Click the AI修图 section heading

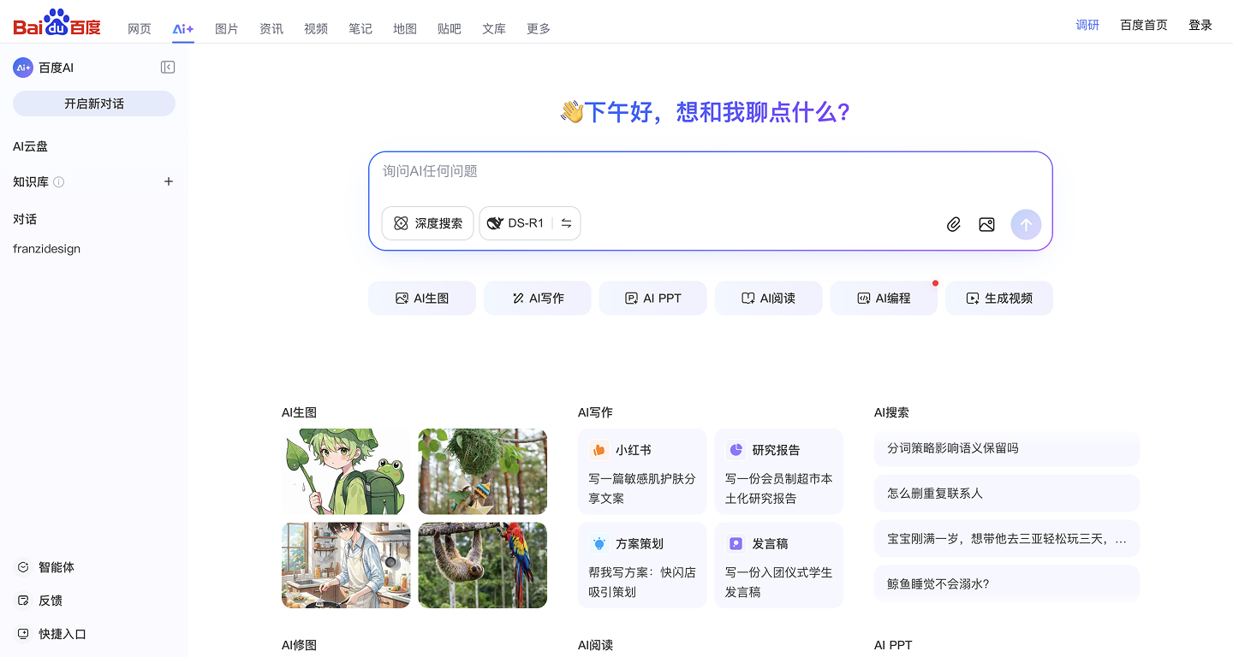coord(299,645)
